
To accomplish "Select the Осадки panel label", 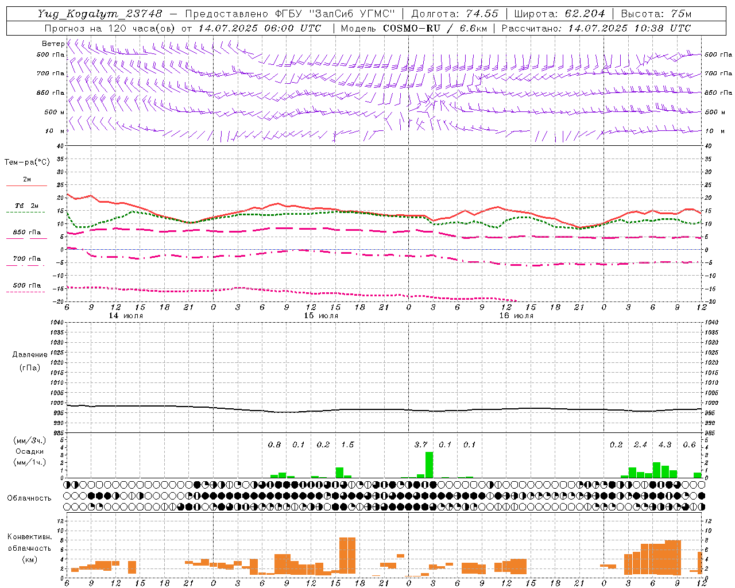I will pyautogui.click(x=29, y=451).
